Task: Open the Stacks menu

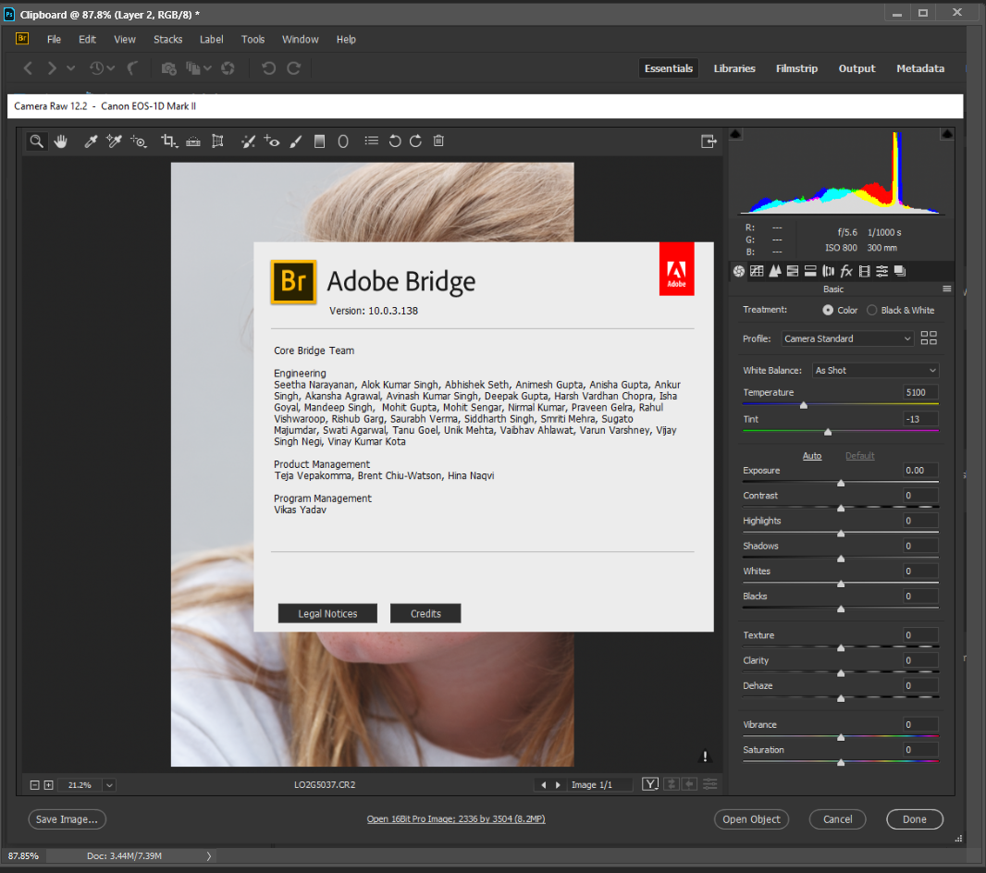Action: click(167, 40)
